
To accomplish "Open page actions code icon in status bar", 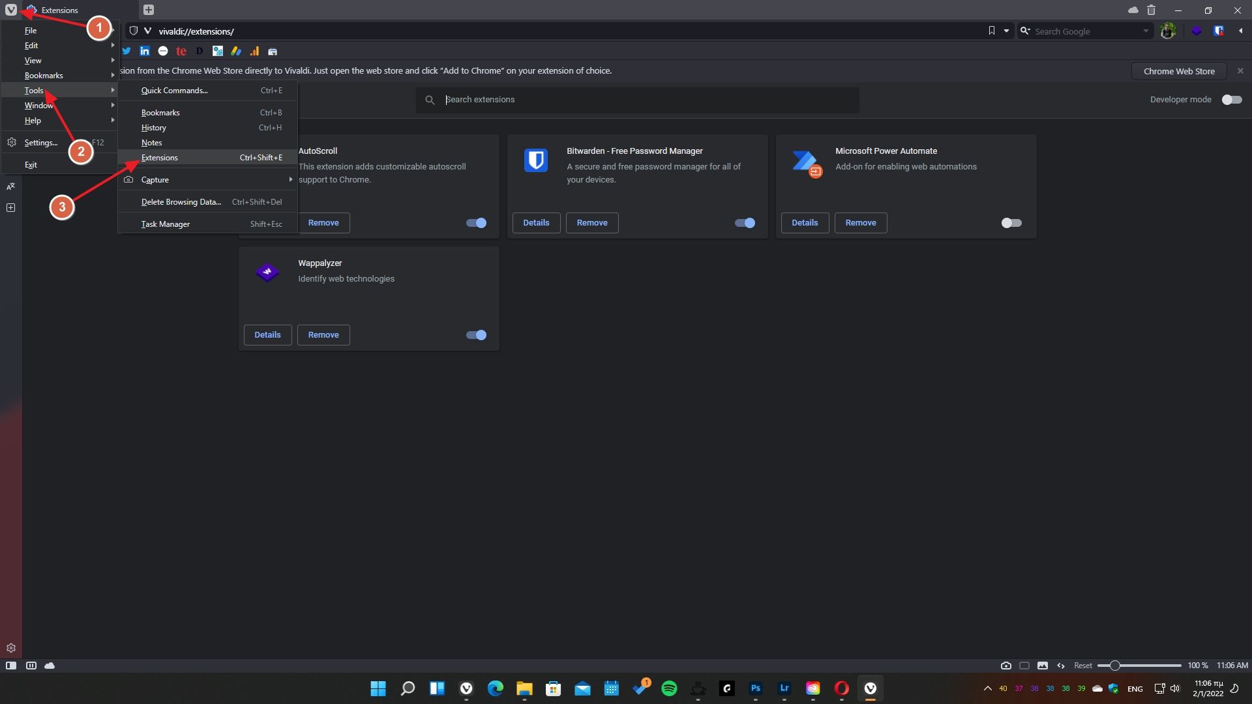I will pos(1061,666).
